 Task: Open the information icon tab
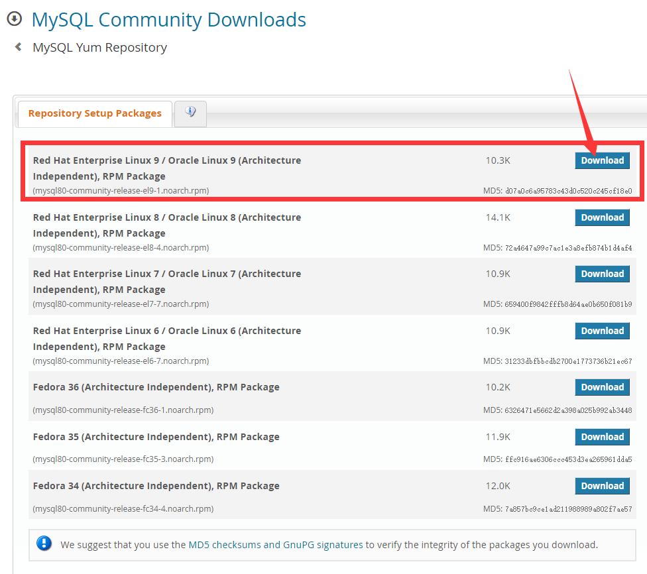coord(190,113)
